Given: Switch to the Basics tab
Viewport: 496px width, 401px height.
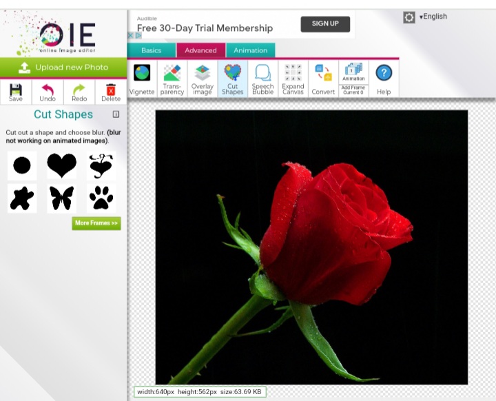Looking at the screenshot, I should point(152,50).
